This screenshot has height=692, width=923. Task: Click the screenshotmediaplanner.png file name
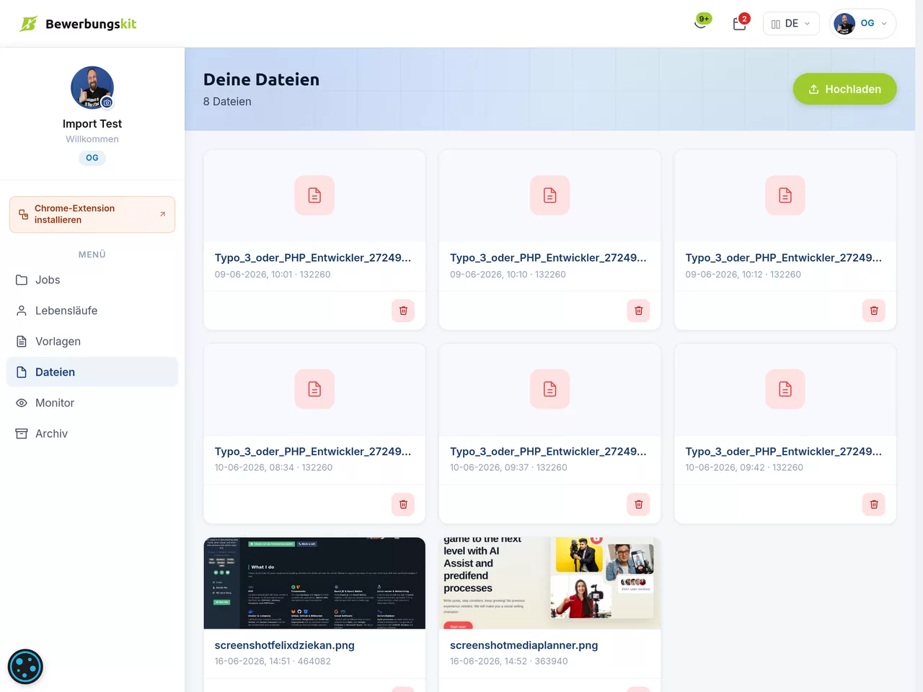524,645
